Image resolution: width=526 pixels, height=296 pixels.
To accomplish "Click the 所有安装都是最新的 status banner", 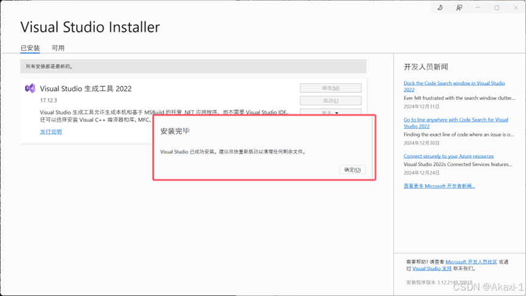I will tap(193, 66).
